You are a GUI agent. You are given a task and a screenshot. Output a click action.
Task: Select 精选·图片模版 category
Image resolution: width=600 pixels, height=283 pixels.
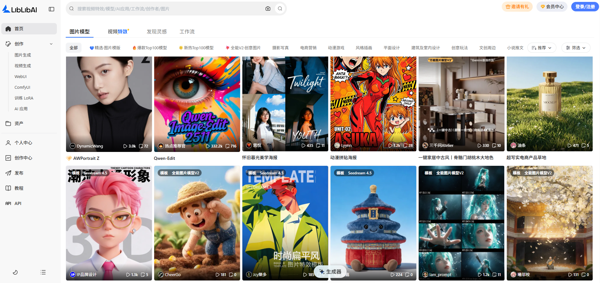click(x=105, y=48)
